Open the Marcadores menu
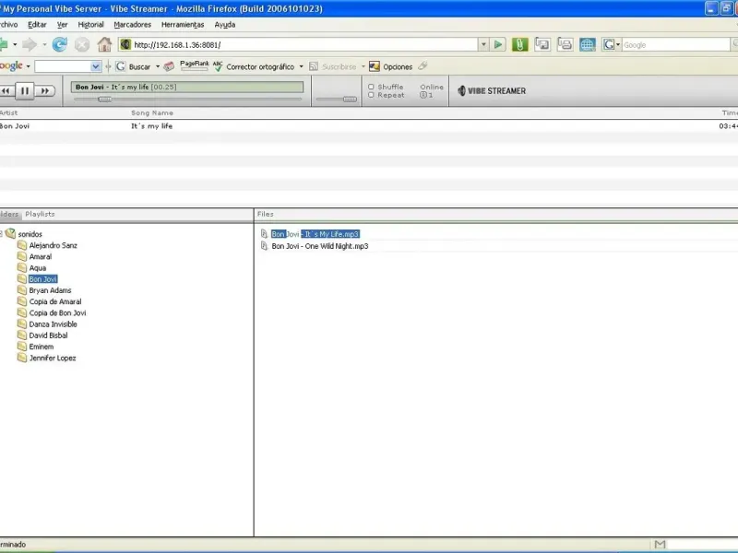Viewport: 738px width, 553px height. click(x=132, y=25)
